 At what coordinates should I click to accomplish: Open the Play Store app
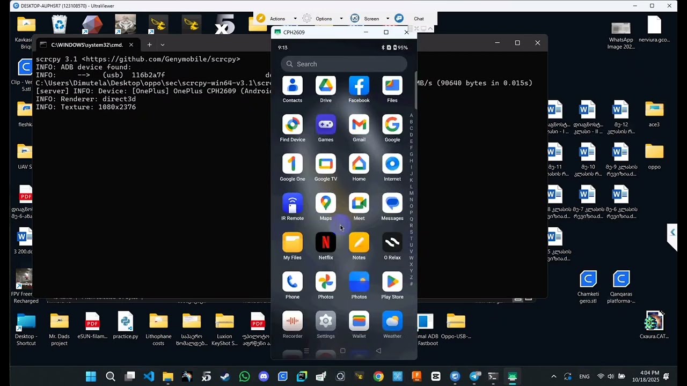[392, 285]
